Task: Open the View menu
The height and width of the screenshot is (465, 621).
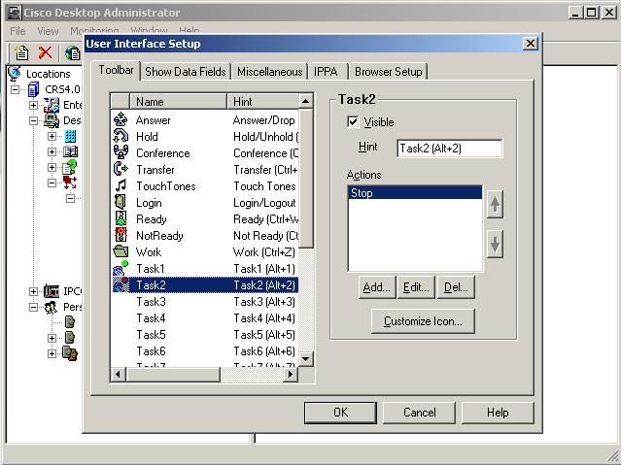Action: (x=48, y=31)
